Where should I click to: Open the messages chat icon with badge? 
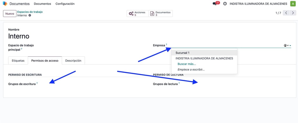click(x=215, y=4)
